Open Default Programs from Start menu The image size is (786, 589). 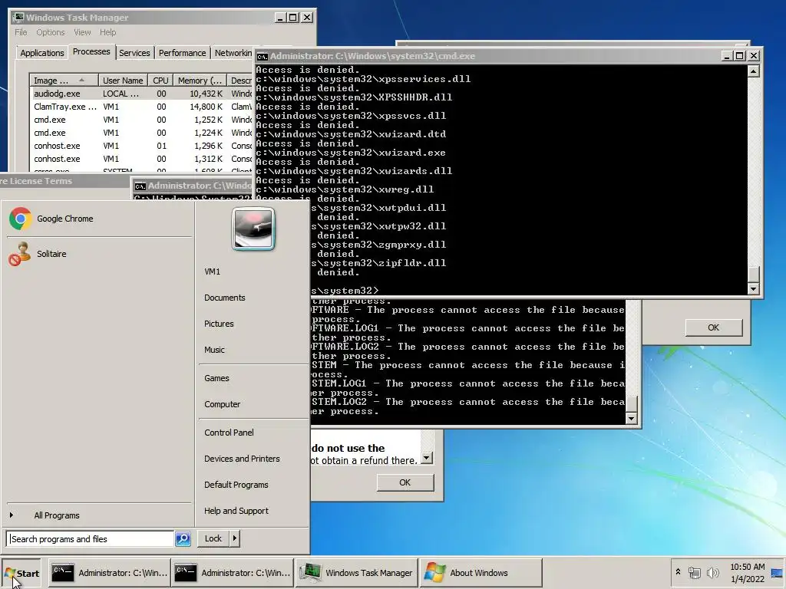click(x=236, y=485)
